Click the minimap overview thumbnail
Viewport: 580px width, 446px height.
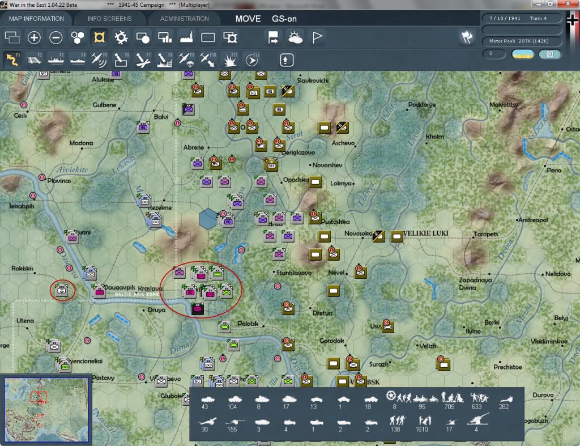tap(46, 409)
